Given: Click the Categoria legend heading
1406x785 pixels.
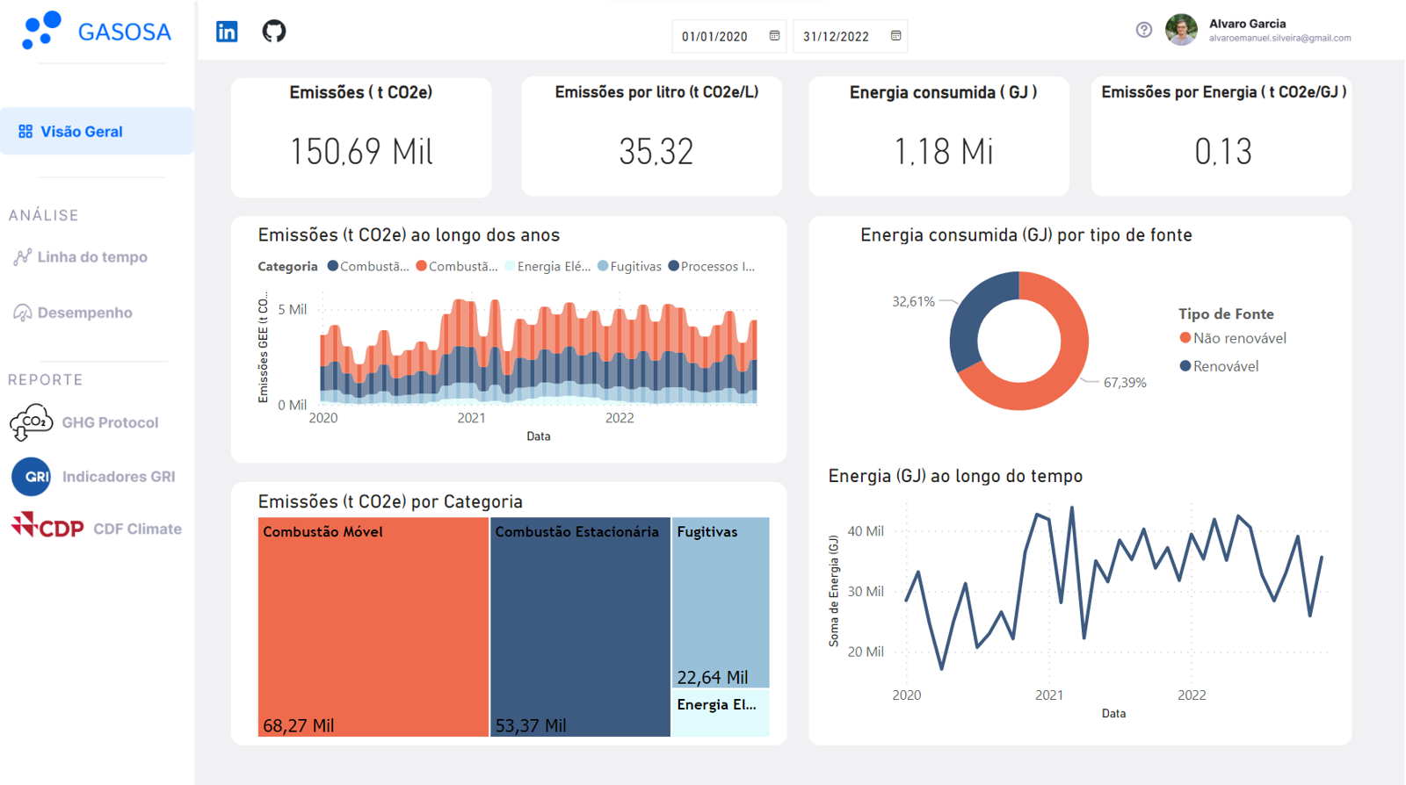Looking at the screenshot, I should (287, 266).
